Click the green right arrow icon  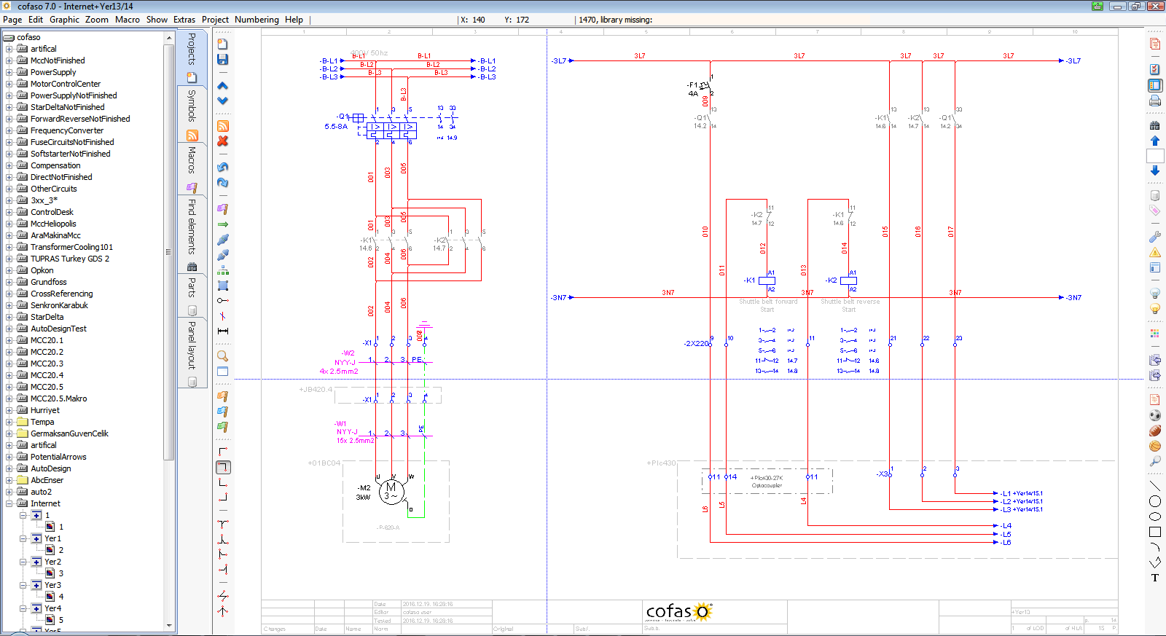(x=223, y=224)
